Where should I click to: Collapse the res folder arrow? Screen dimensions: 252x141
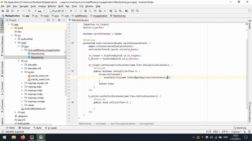click(x=19, y=61)
